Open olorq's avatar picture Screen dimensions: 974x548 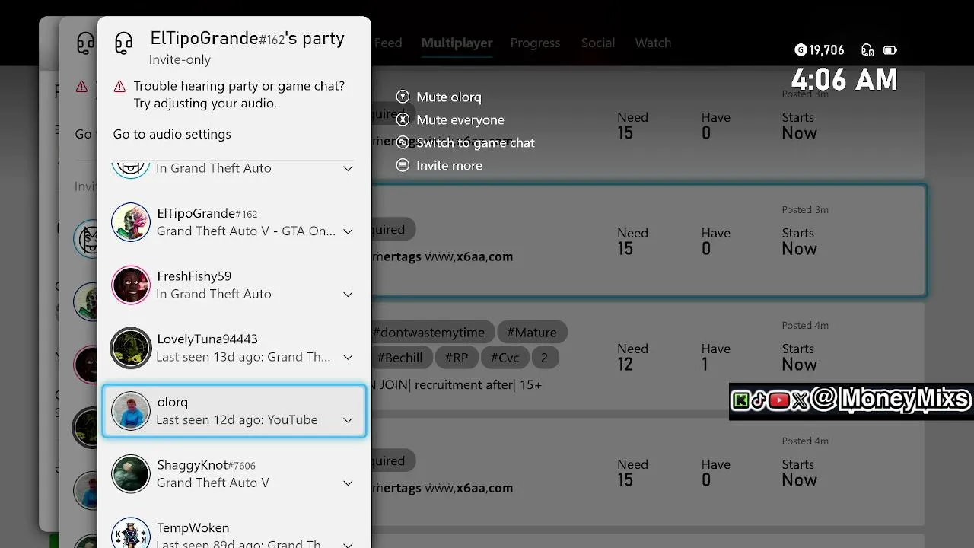pos(131,411)
